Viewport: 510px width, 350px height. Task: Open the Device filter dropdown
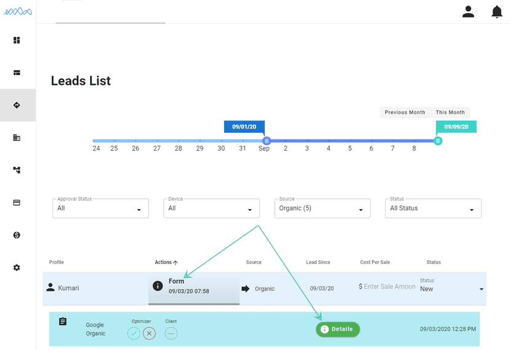tap(211, 209)
